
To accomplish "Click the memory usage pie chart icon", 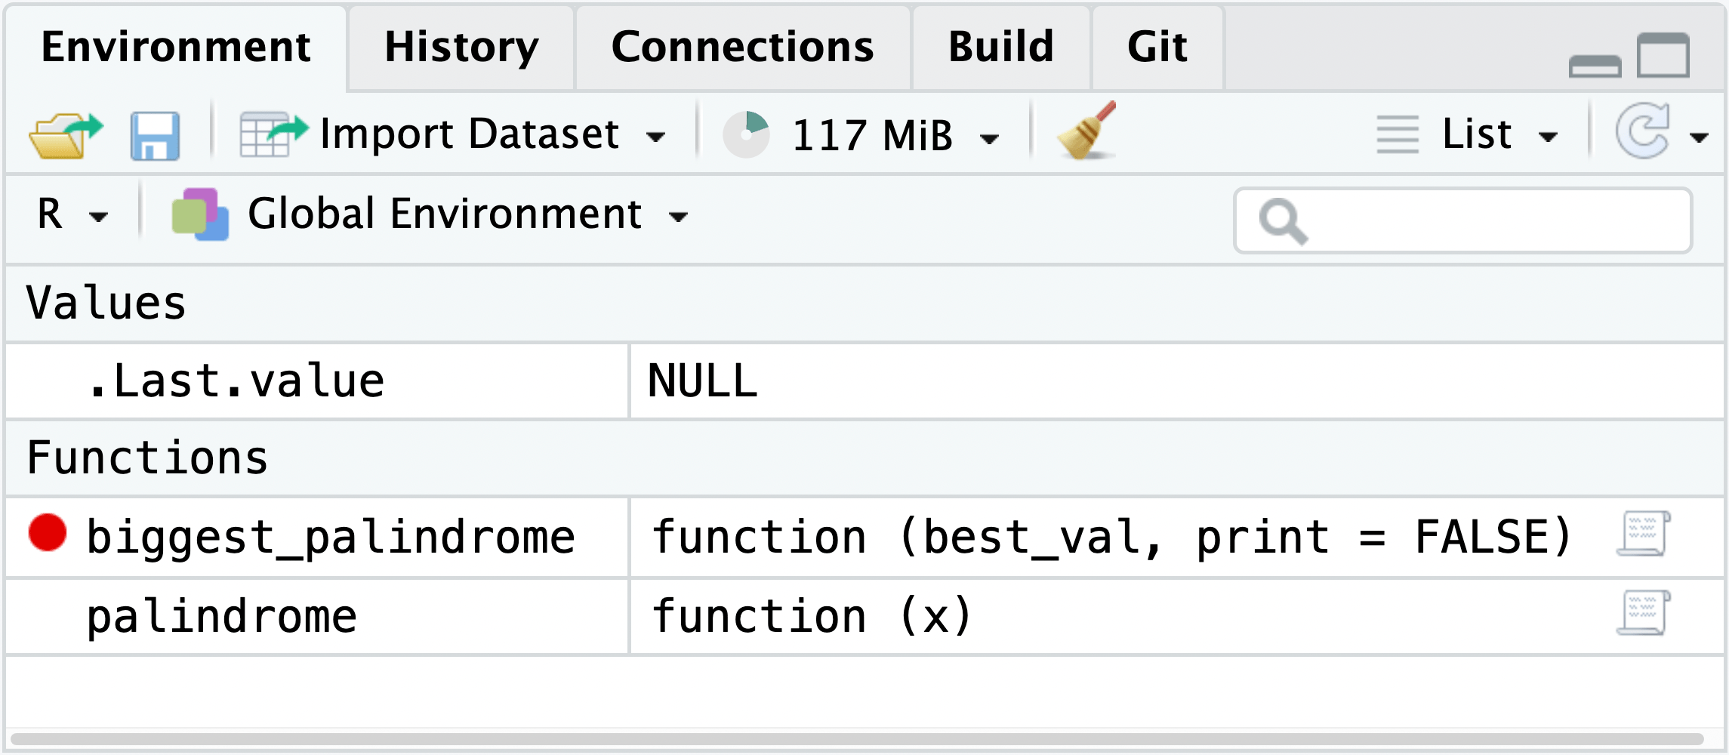I will 746,133.
